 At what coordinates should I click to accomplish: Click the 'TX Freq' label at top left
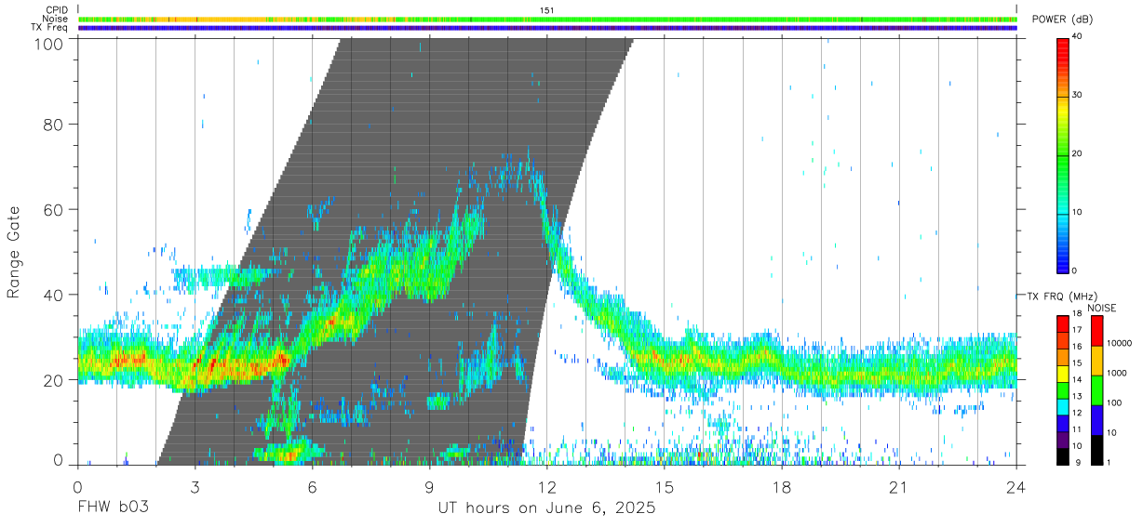[48, 28]
